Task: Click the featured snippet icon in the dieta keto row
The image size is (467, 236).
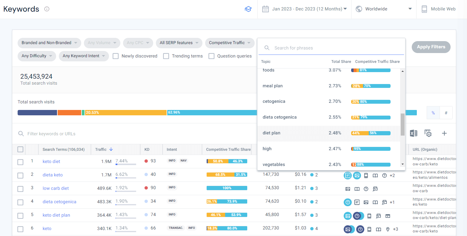Action: click(348, 176)
